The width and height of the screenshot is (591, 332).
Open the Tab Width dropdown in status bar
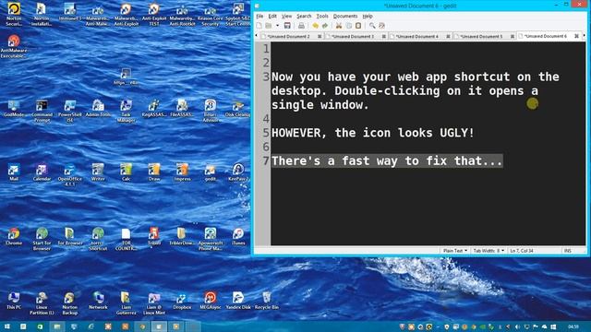click(x=488, y=251)
